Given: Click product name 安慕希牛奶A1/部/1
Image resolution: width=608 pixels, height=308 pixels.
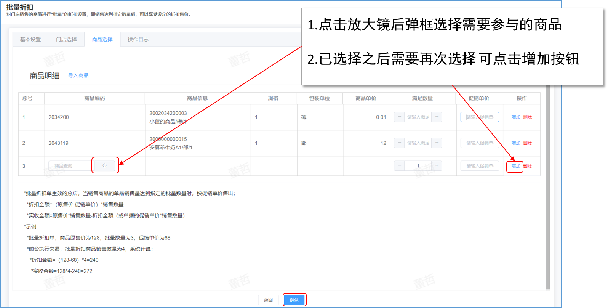Looking at the screenshot, I should [x=171, y=148].
